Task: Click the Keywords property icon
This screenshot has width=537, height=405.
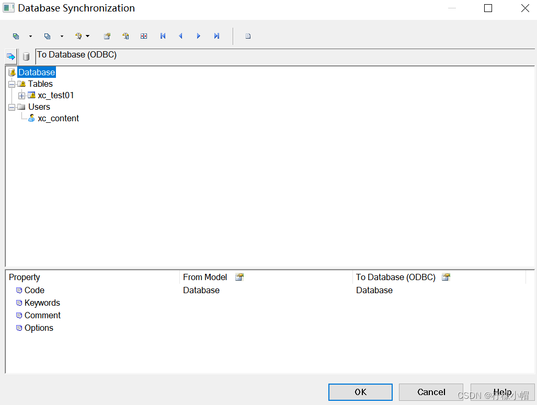Action: coord(19,303)
